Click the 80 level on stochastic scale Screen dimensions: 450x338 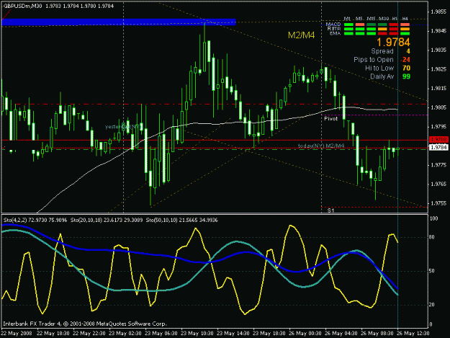(x=431, y=237)
